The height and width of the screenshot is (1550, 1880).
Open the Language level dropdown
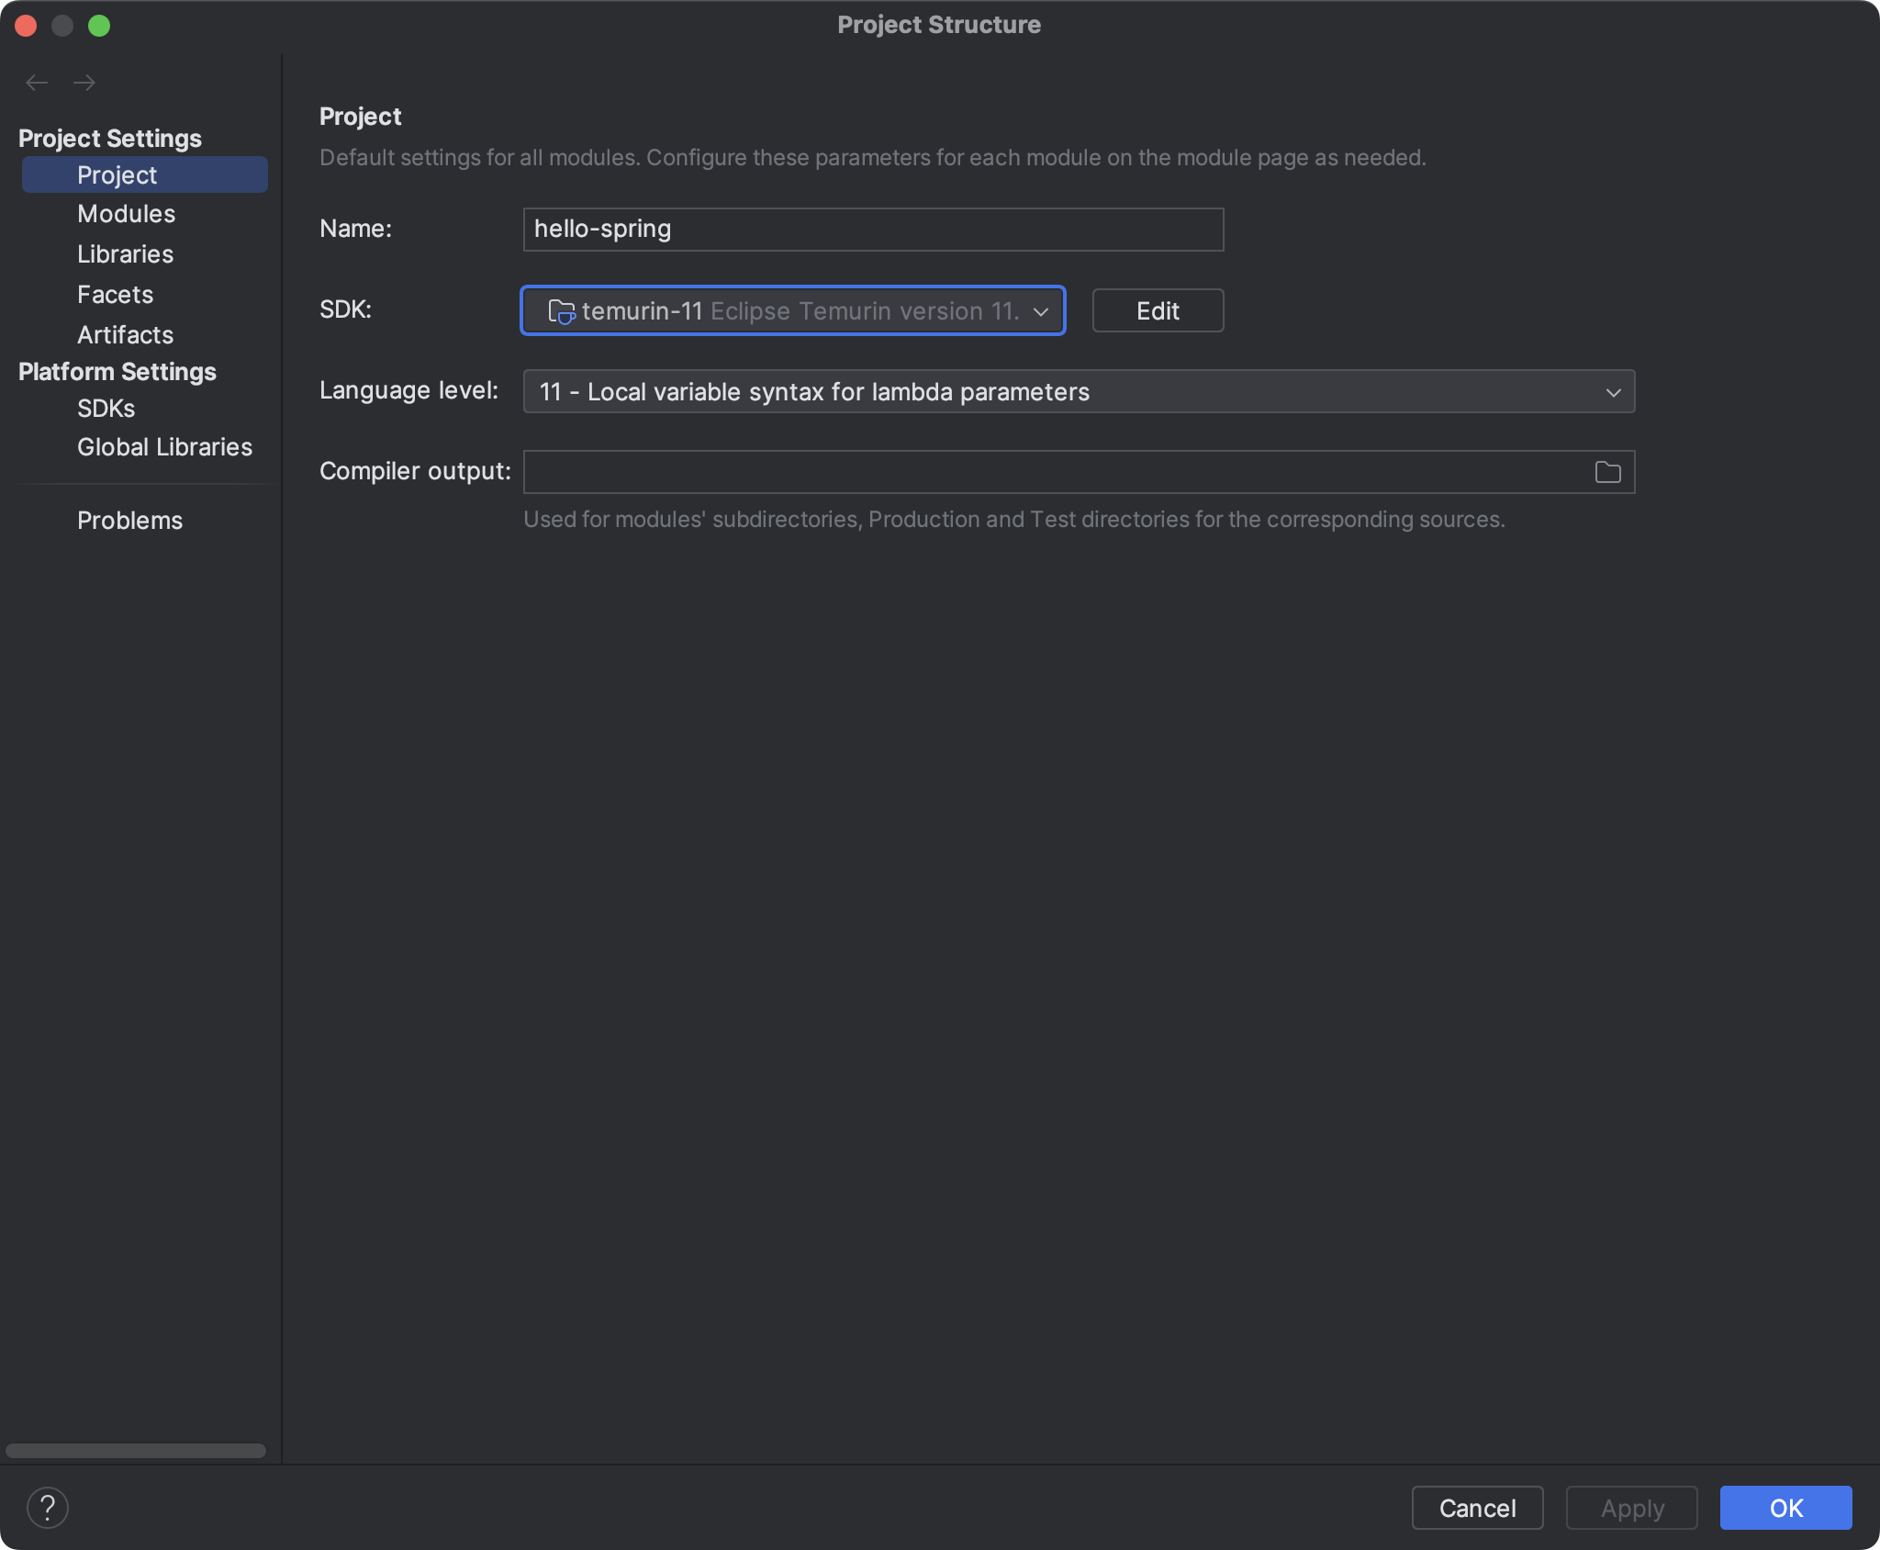tap(1078, 392)
